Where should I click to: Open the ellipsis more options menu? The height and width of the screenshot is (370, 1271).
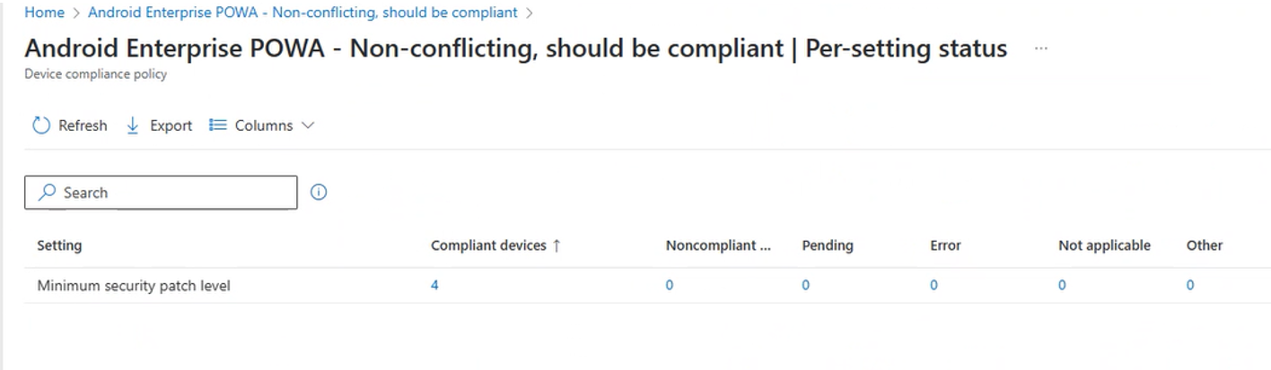tap(1040, 48)
